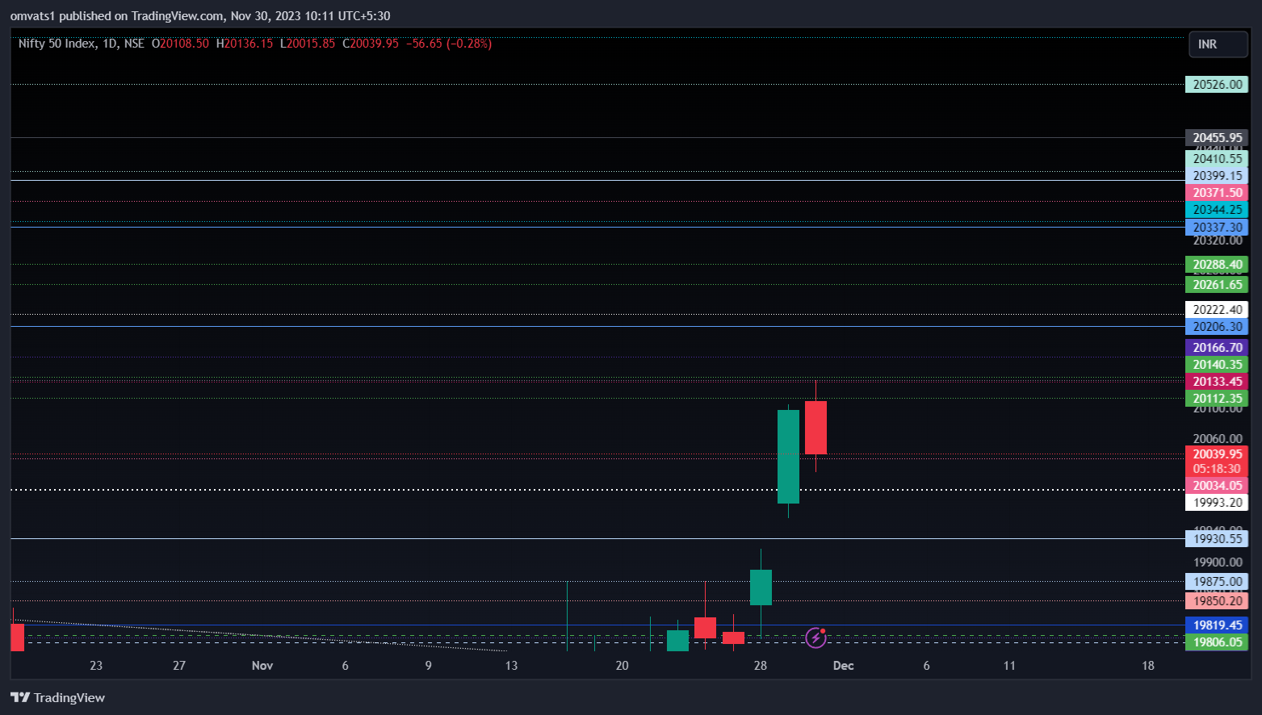Select the 20344.25 cyan price label
The width and height of the screenshot is (1262, 715).
pyautogui.click(x=1217, y=210)
